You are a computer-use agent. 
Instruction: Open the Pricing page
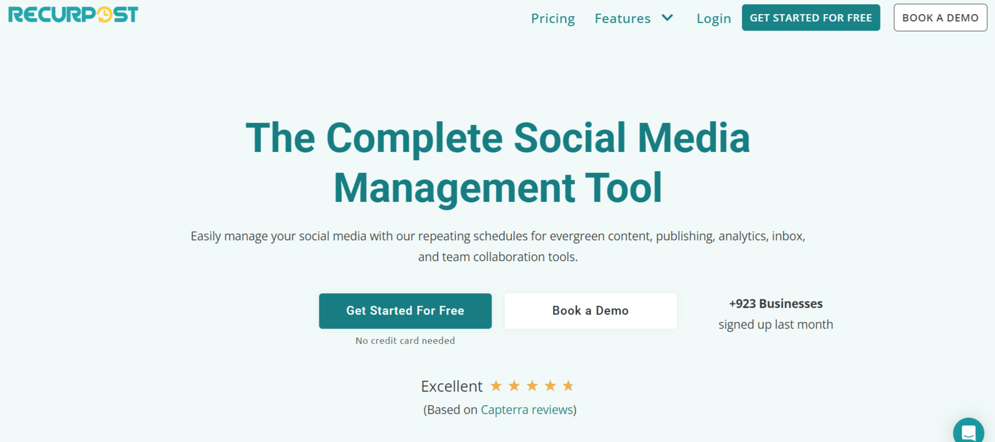click(x=553, y=18)
